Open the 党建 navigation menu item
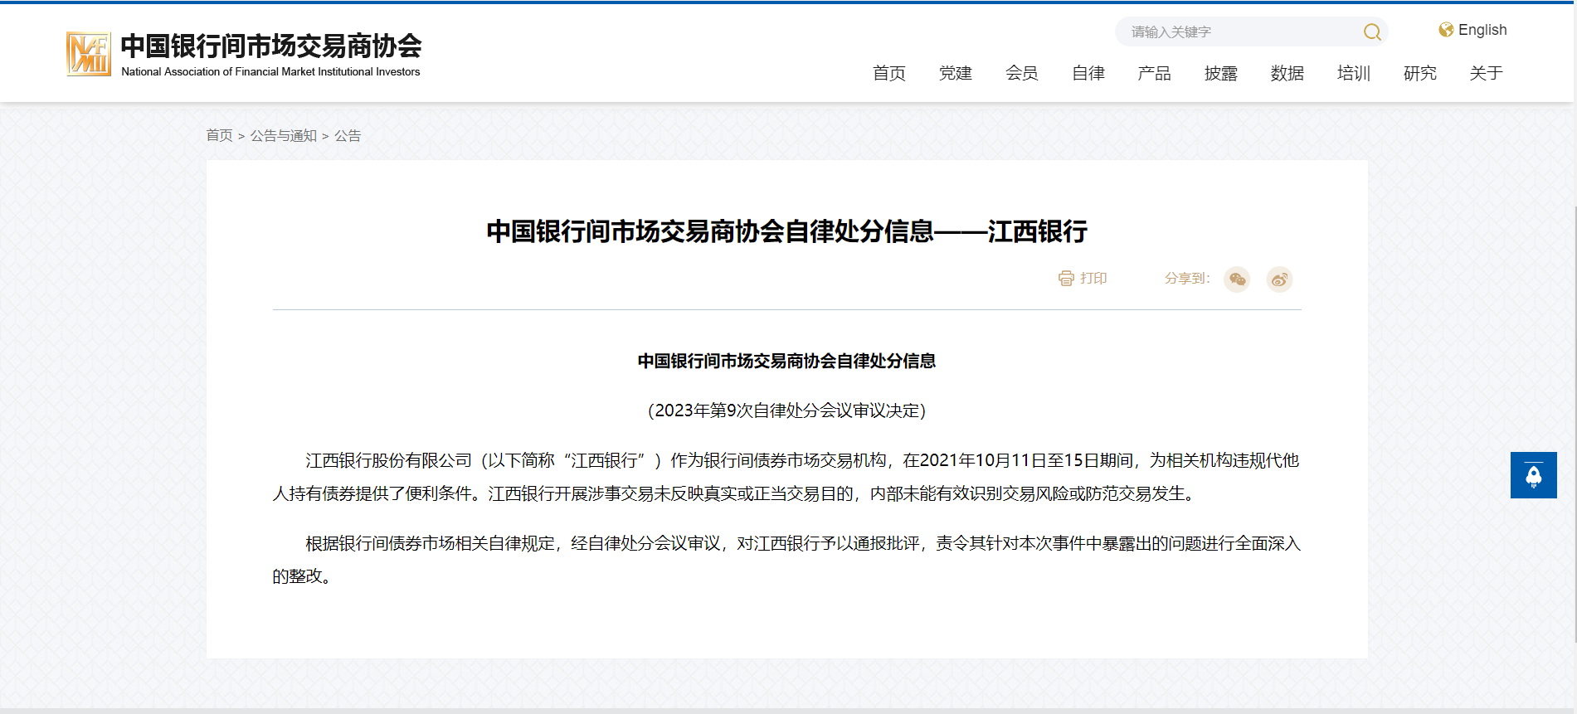Screen dimensions: 1577x714 [956, 73]
